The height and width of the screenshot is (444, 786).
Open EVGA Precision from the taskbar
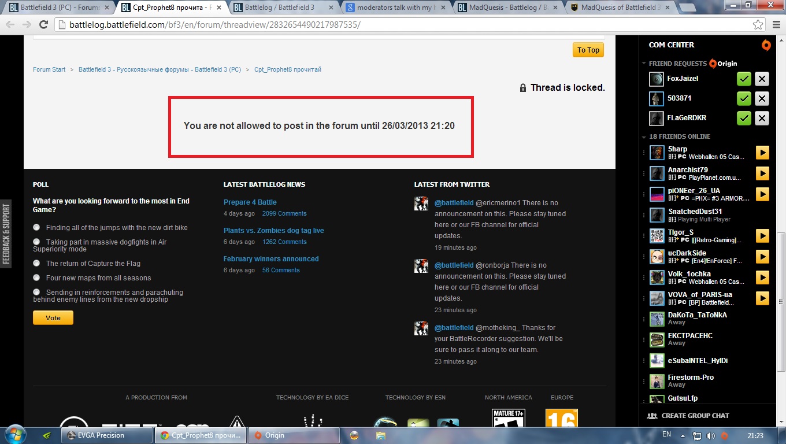(107, 435)
